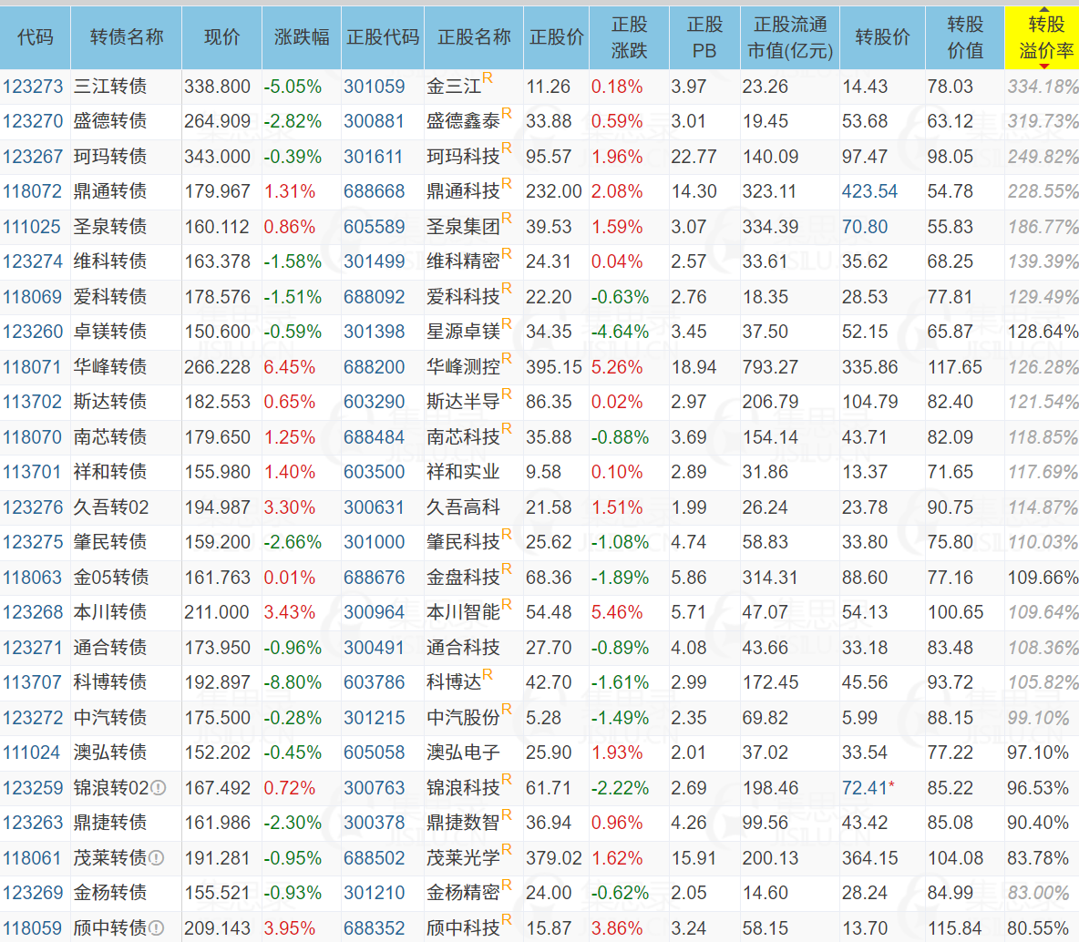Sort by the 涨跌幅 column header
This screenshot has width=1079, height=942.
302,38
